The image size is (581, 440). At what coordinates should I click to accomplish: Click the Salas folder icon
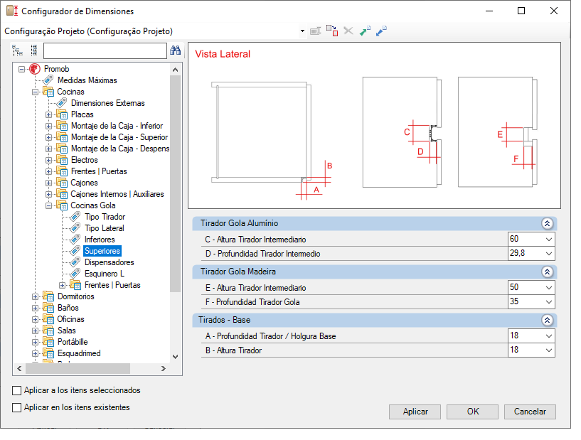(x=48, y=331)
